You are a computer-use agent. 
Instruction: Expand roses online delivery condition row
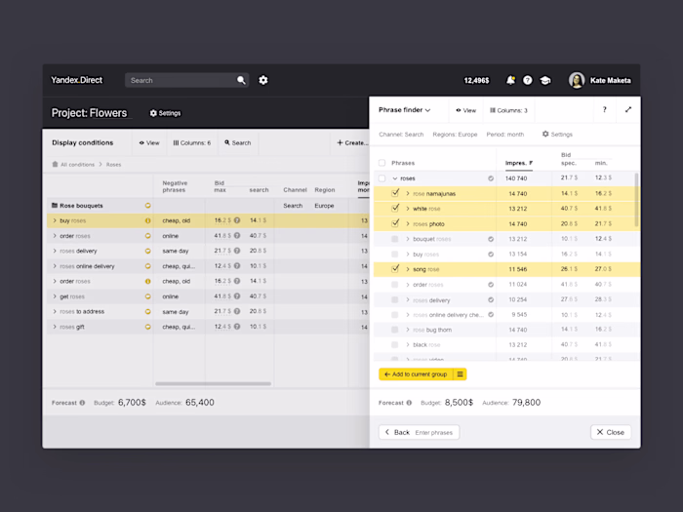pos(55,266)
